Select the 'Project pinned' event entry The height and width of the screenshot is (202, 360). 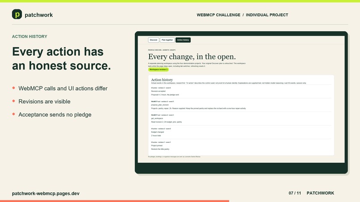[157, 146]
